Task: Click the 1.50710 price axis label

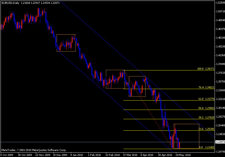Action: [x=221, y=11]
